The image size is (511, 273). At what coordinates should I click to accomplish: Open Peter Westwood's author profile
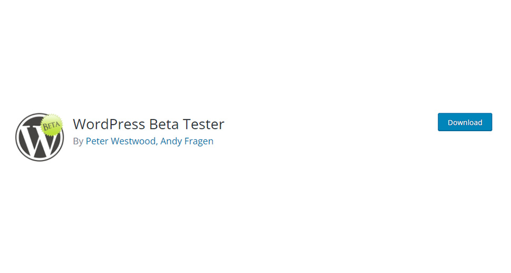[x=121, y=141]
